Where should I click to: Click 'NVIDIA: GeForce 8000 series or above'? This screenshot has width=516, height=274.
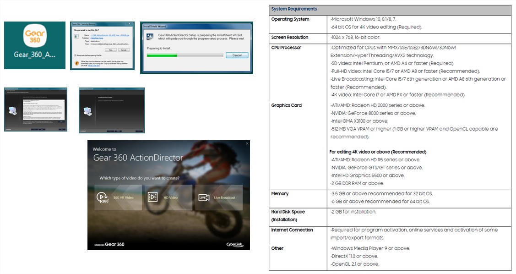(x=373, y=113)
